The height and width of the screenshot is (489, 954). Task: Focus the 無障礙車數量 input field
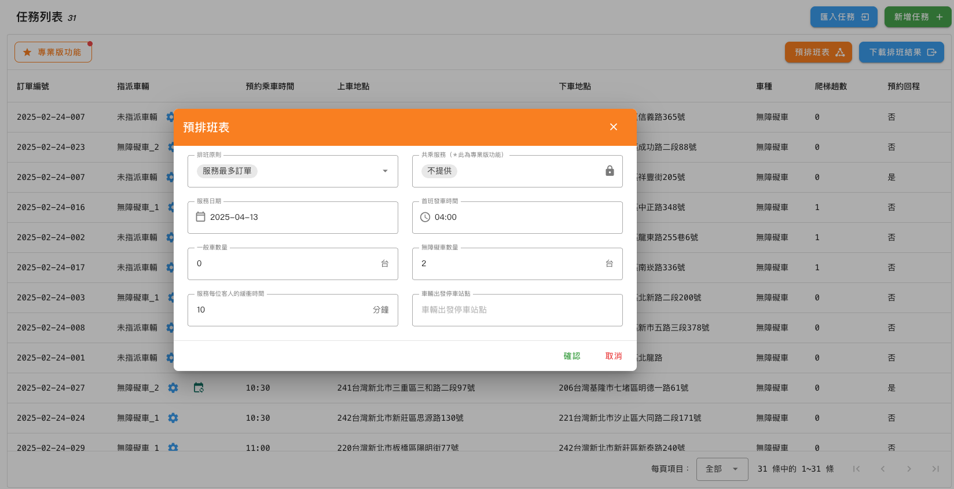click(518, 264)
